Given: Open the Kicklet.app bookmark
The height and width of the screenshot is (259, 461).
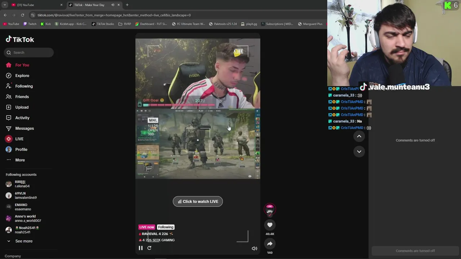Looking at the screenshot, I should point(71,24).
